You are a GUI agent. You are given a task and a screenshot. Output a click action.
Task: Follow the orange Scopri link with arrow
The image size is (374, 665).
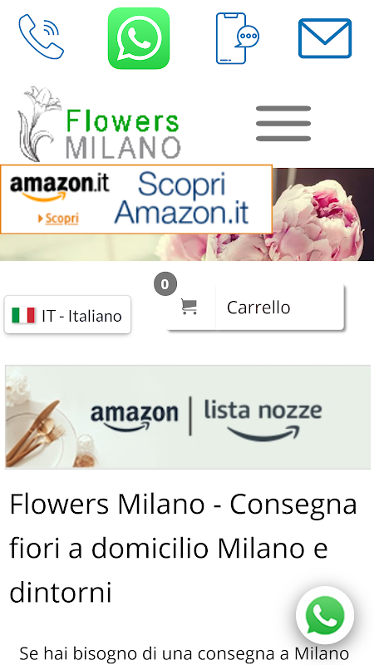(58, 219)
